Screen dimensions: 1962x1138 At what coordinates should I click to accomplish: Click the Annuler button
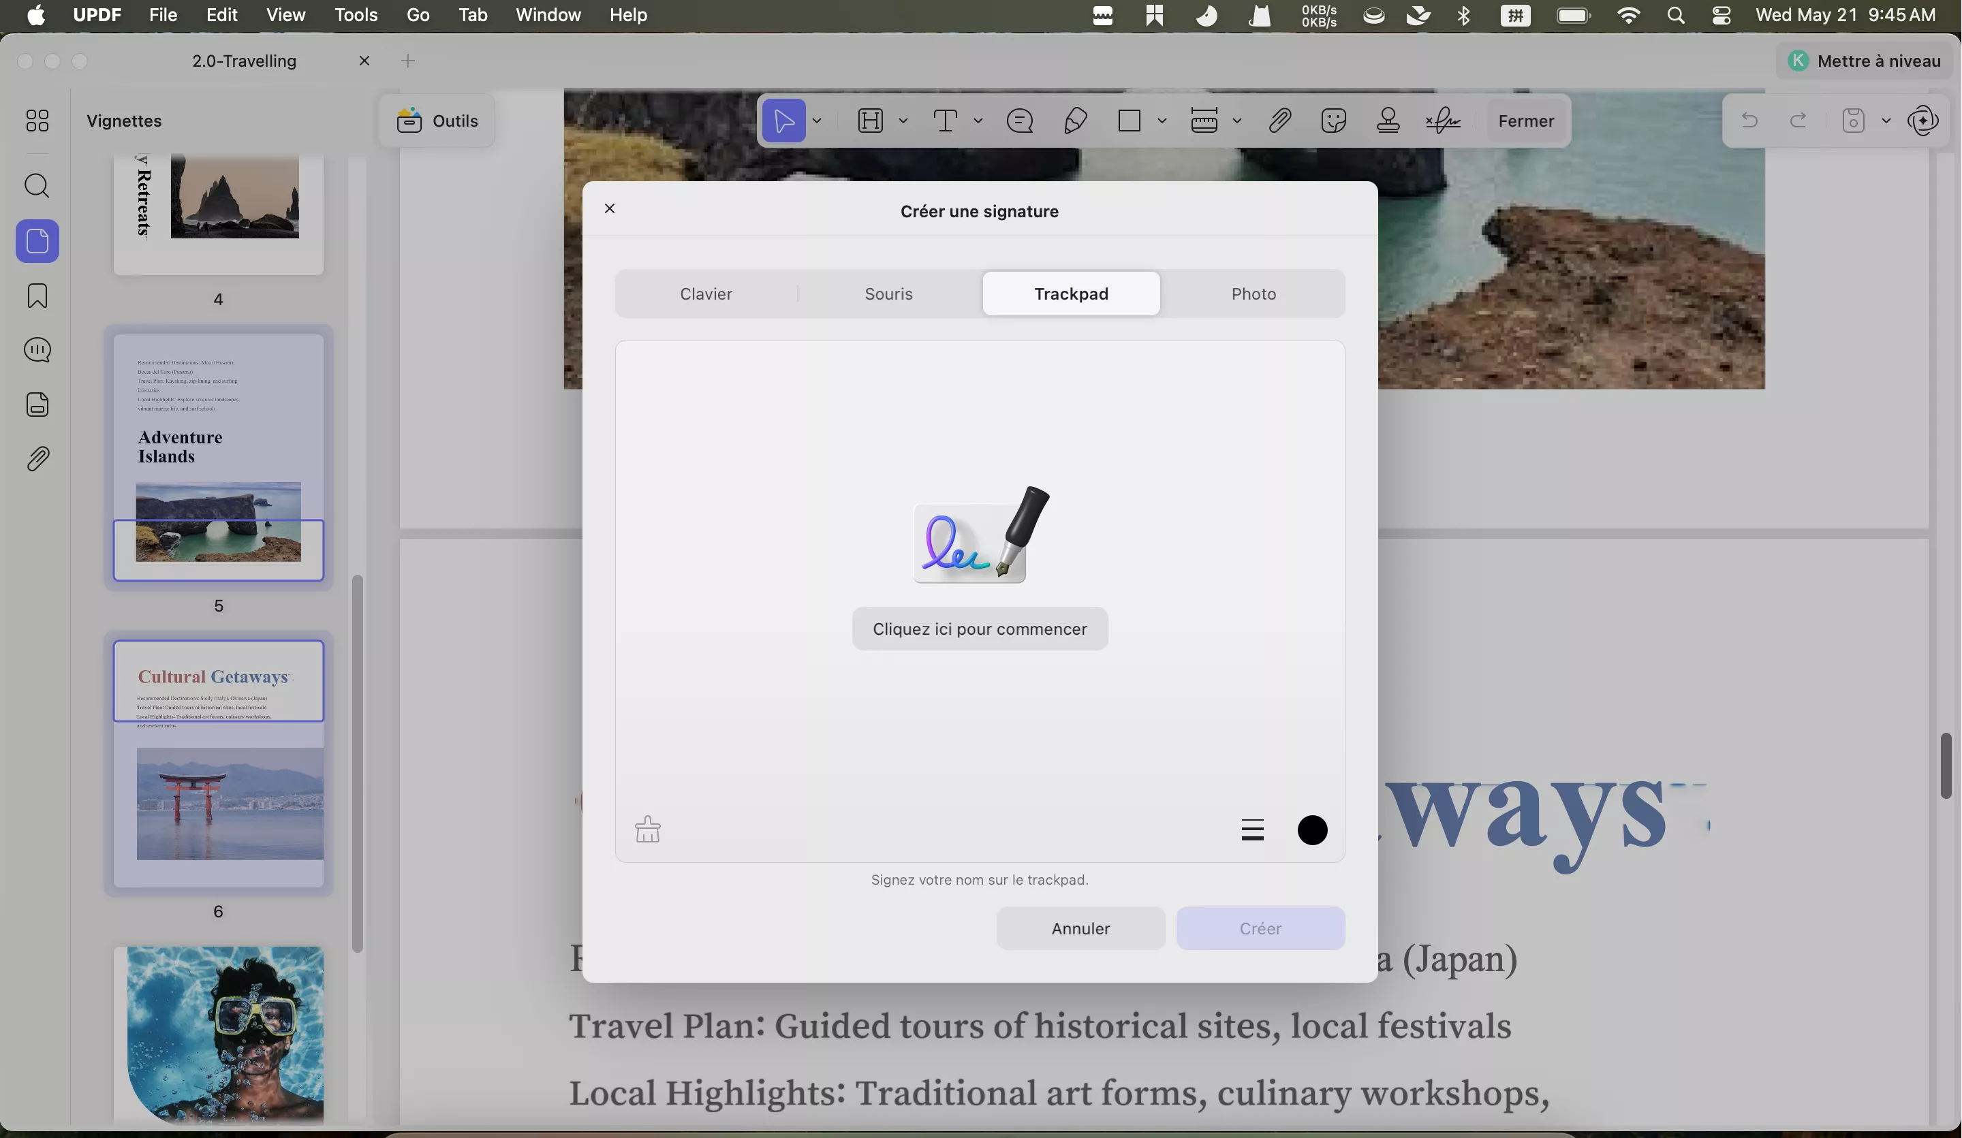pos(1080,928)
